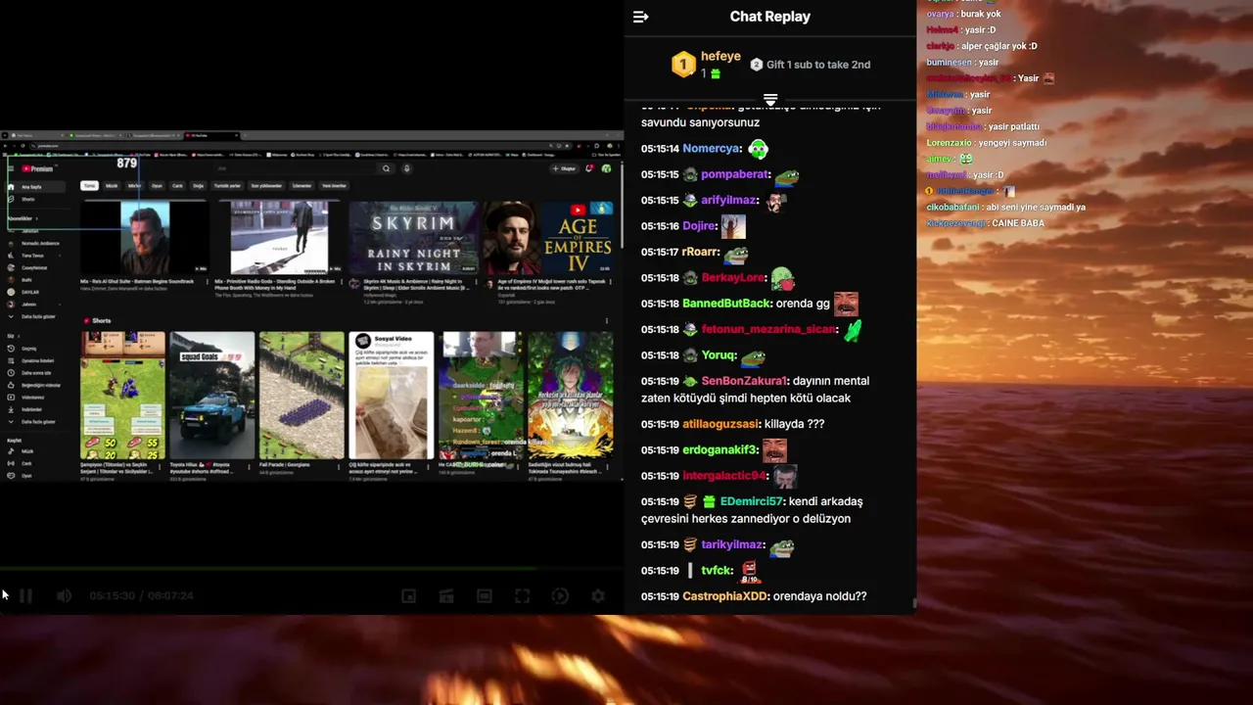Click the gold first-place badge next to hefeye

[x=683, y=65]
